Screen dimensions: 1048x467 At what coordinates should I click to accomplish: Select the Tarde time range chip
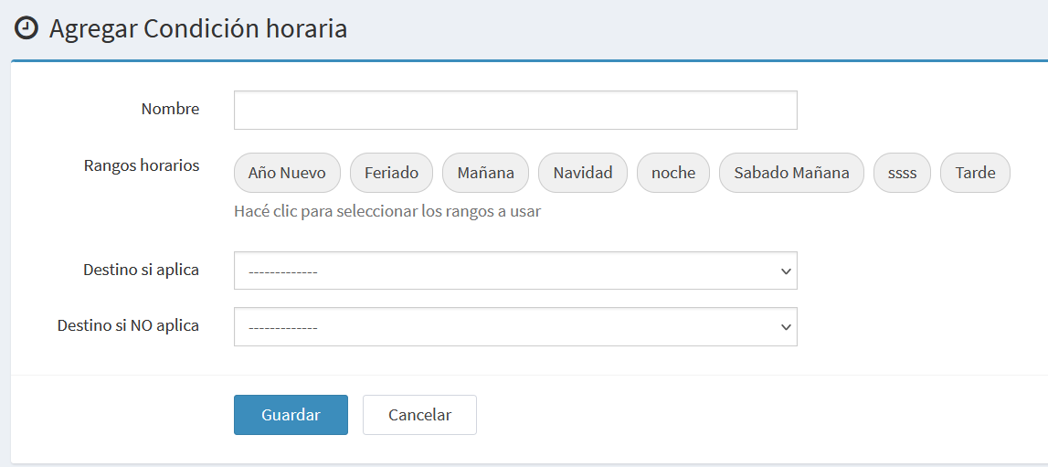(x=975, y=173)
